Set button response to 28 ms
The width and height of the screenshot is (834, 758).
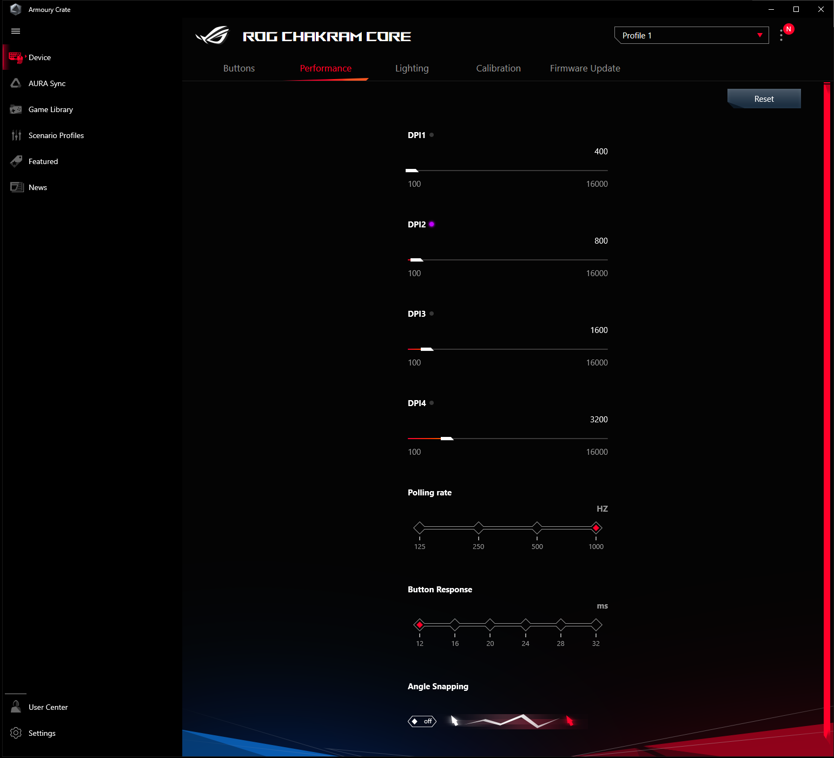pos(561,625)
